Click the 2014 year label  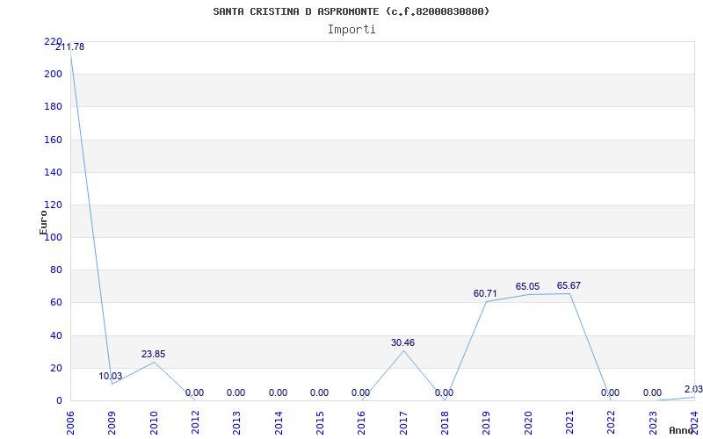(x=279, y=423)
